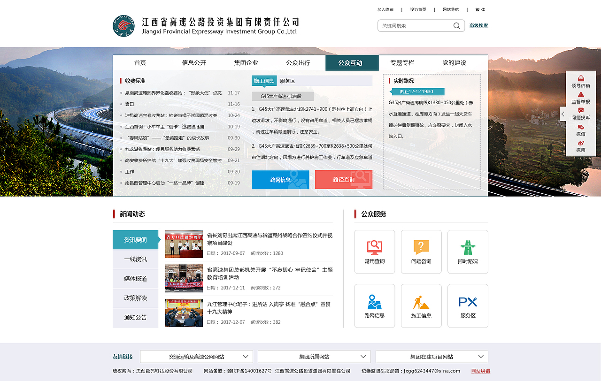This screenshot has width=601, height=381.
Task: Click 赣ICP备14001627号 filing text
Action: coord(249,371)
